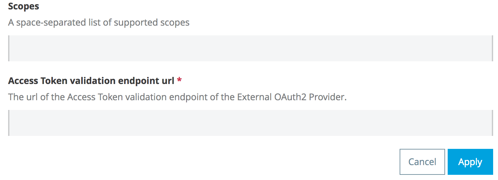
Task: Click the space-separated list of supported scopes hint
Action: tap(99, 22)
